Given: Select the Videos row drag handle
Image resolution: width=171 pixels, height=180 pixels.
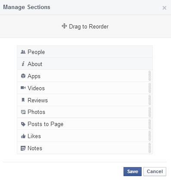Looking at the screenshot, I should (149, 88).
